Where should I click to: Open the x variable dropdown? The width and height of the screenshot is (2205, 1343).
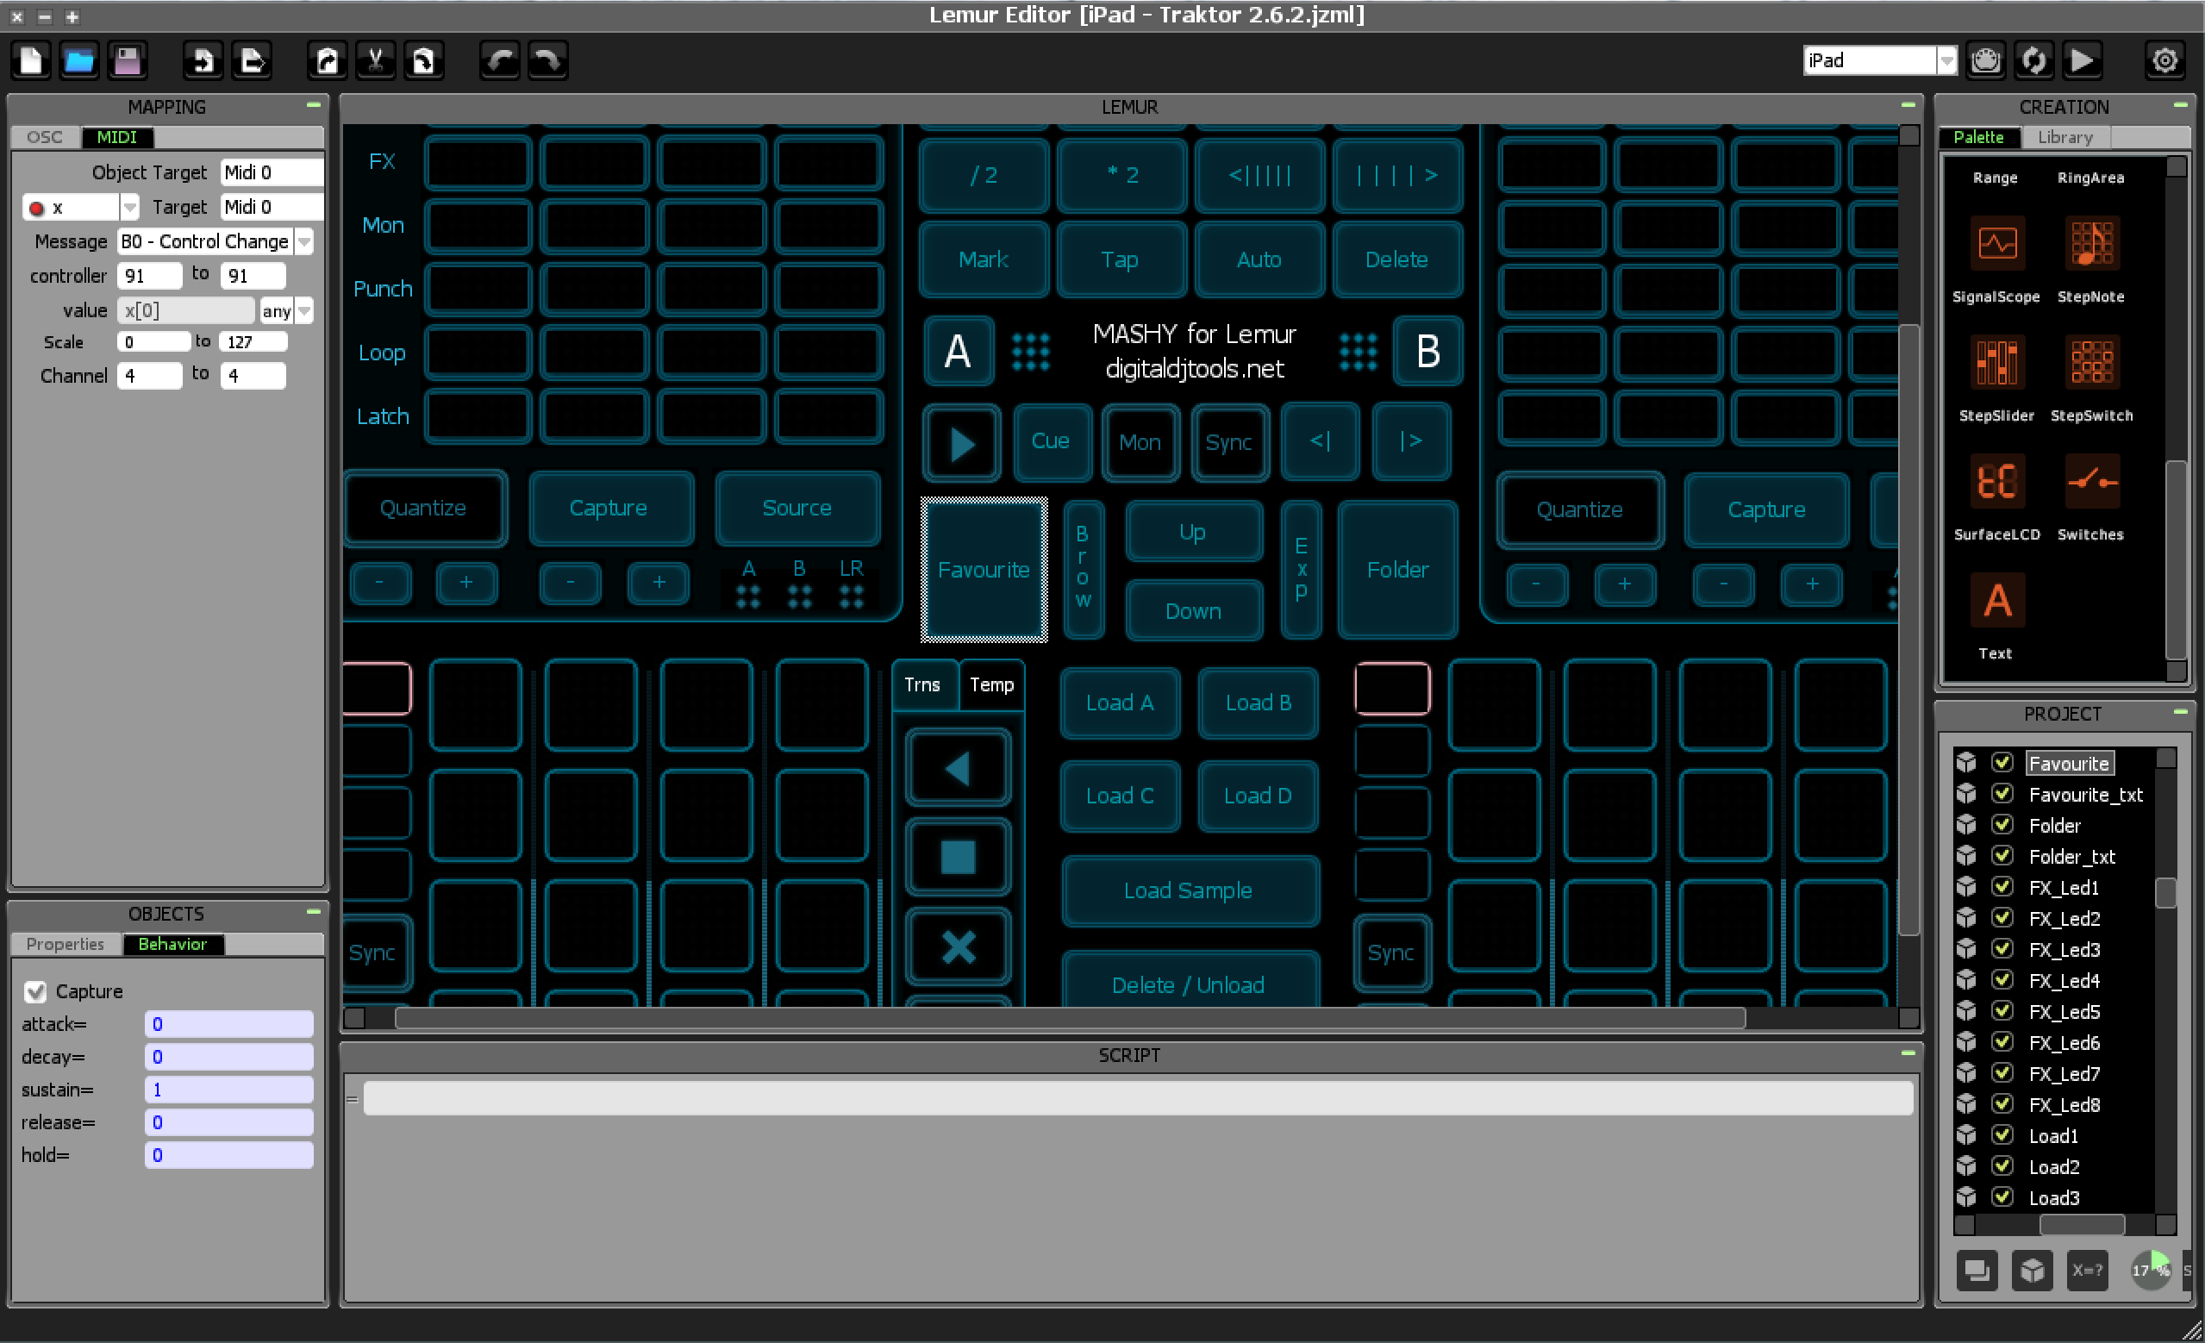(x=130, y=208)
